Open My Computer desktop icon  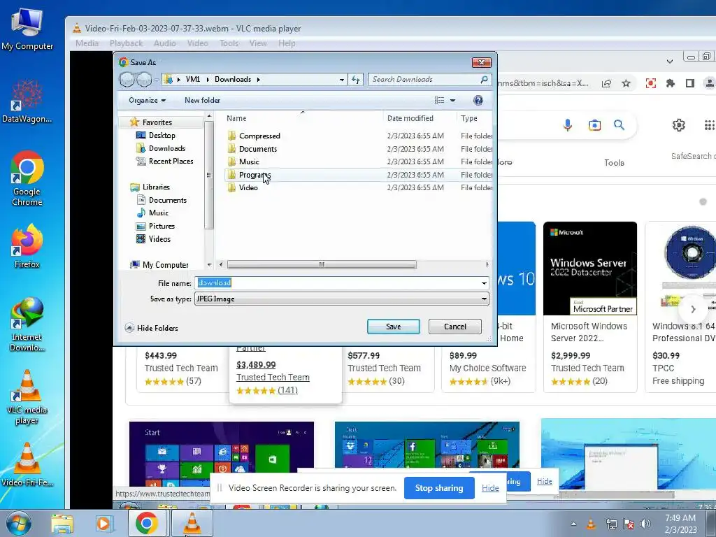click(x=27, y=28)
